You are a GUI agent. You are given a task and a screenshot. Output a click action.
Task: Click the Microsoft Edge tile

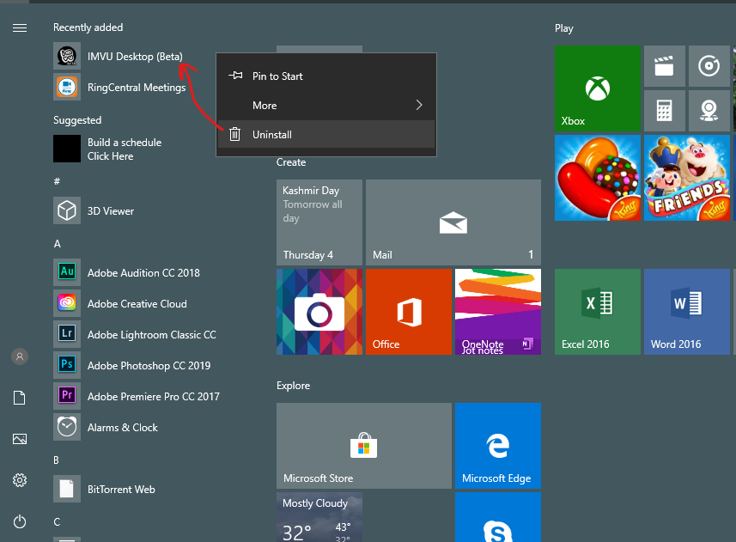coord(496,445)
